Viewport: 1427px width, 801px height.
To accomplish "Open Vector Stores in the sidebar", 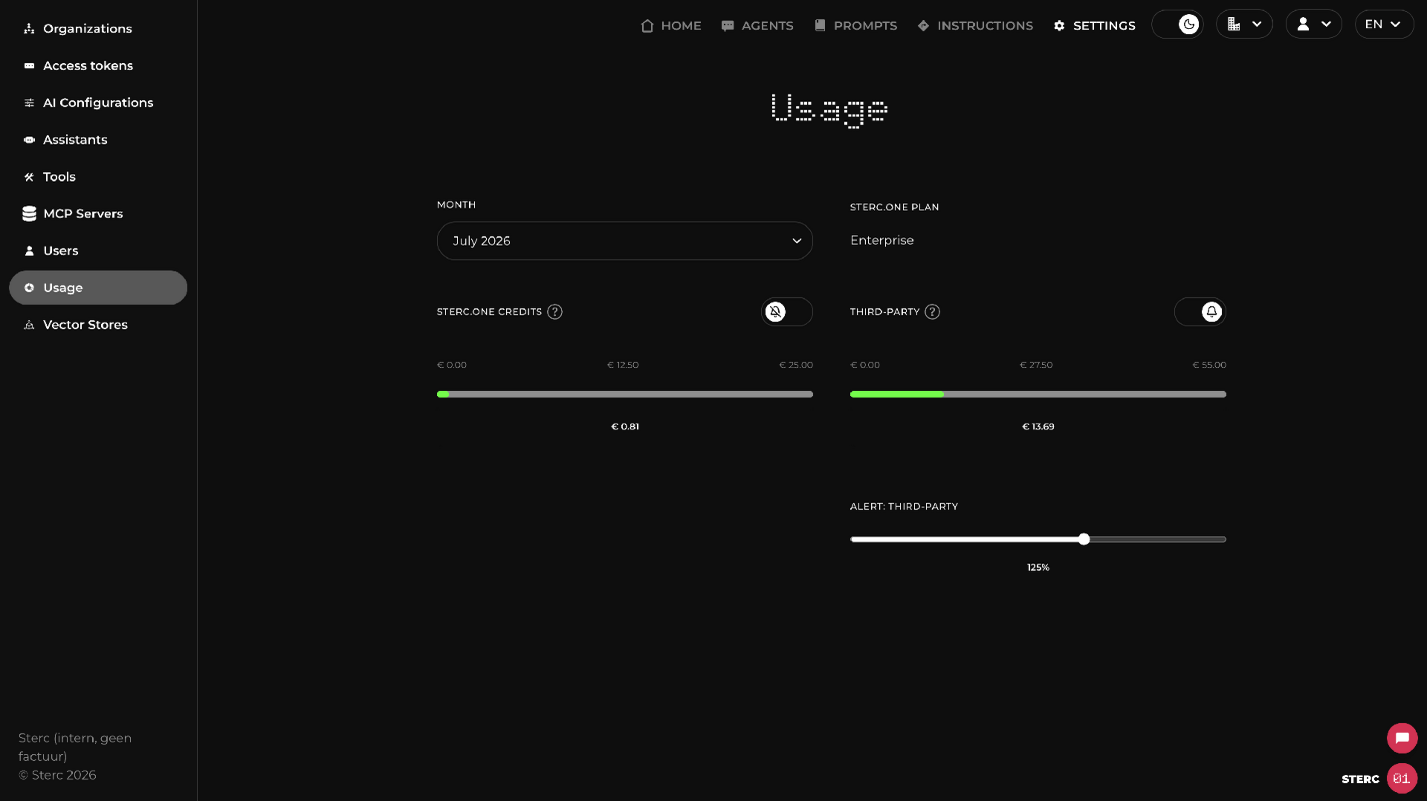I will point(98,325).
